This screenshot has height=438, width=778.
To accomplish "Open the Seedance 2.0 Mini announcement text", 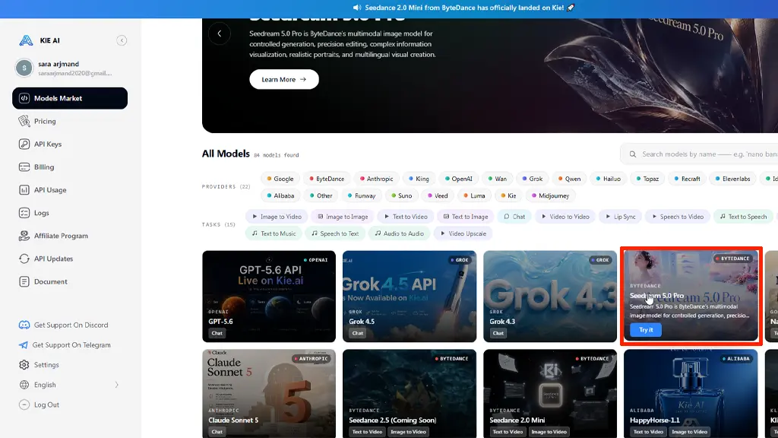I will click(464, 8).
